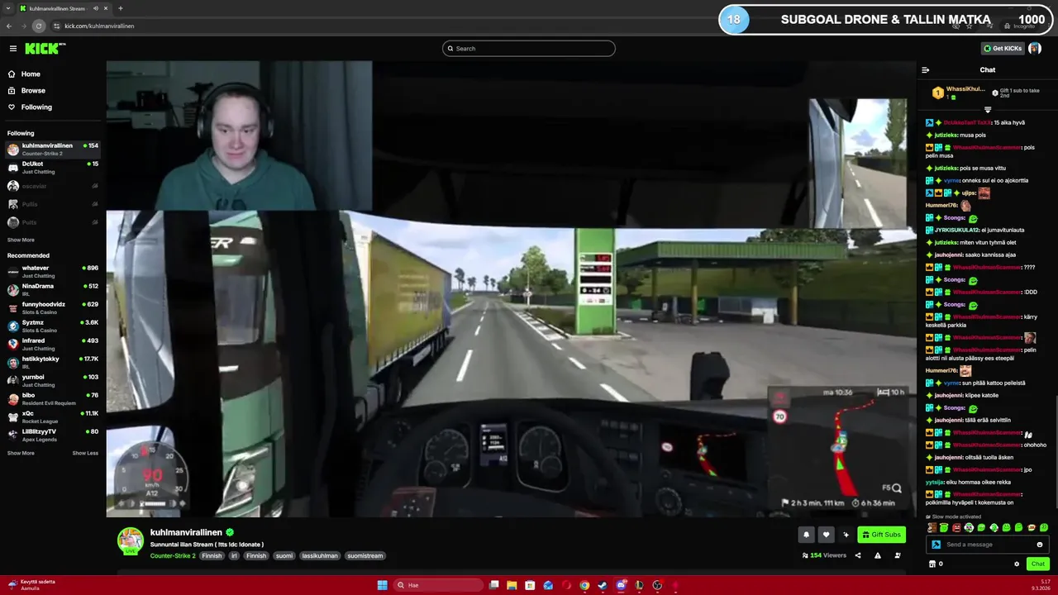Open a new browser tab
Viewport: 1058px width, 595px height.
coord(121,8)
